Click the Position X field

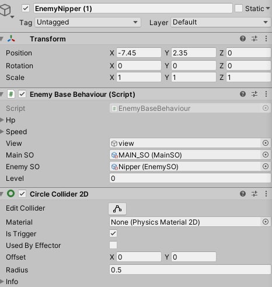139,52
